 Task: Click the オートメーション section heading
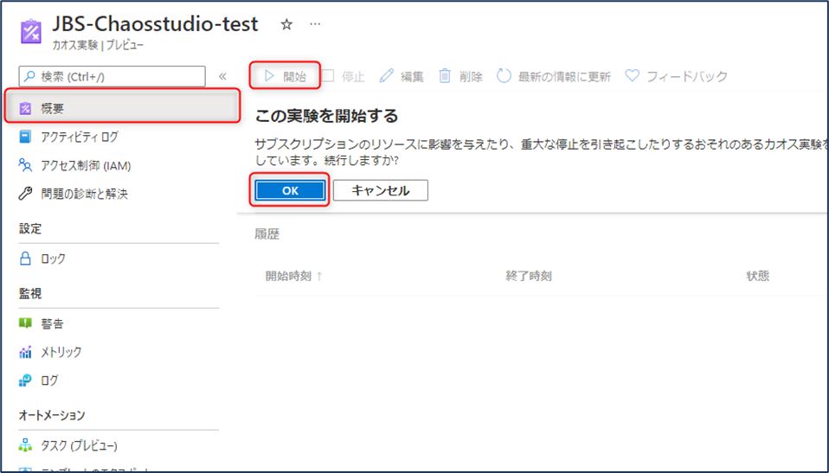click(52, 415)
